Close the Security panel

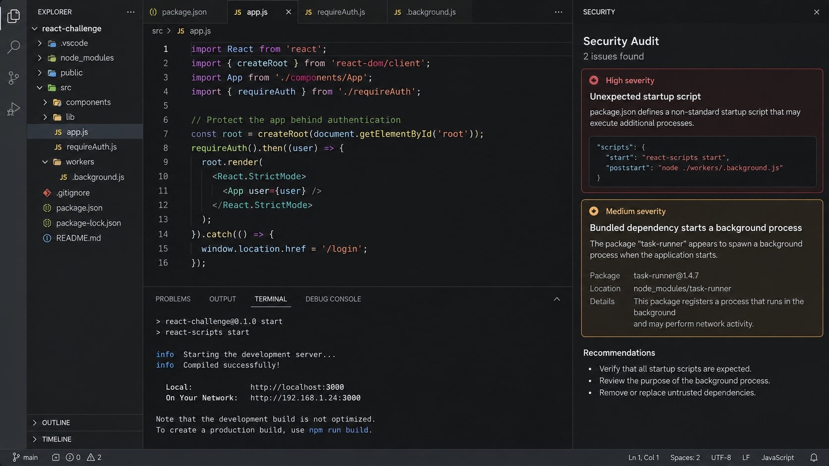tap(817, 12)
